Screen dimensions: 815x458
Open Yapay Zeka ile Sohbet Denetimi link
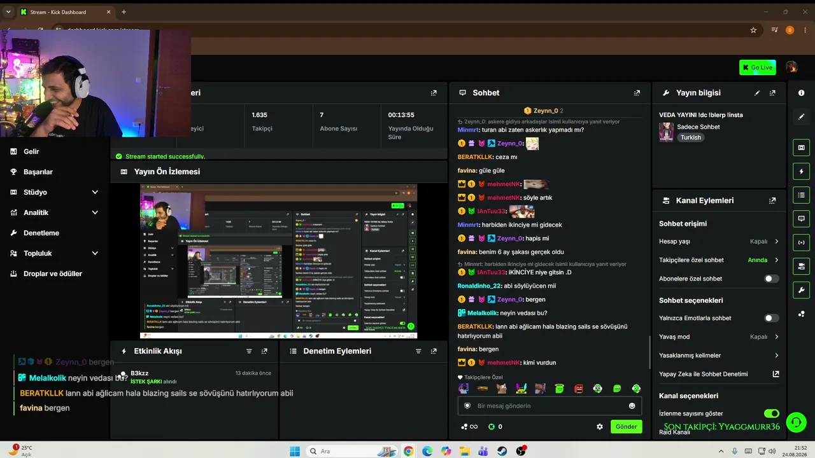point(719,374)
